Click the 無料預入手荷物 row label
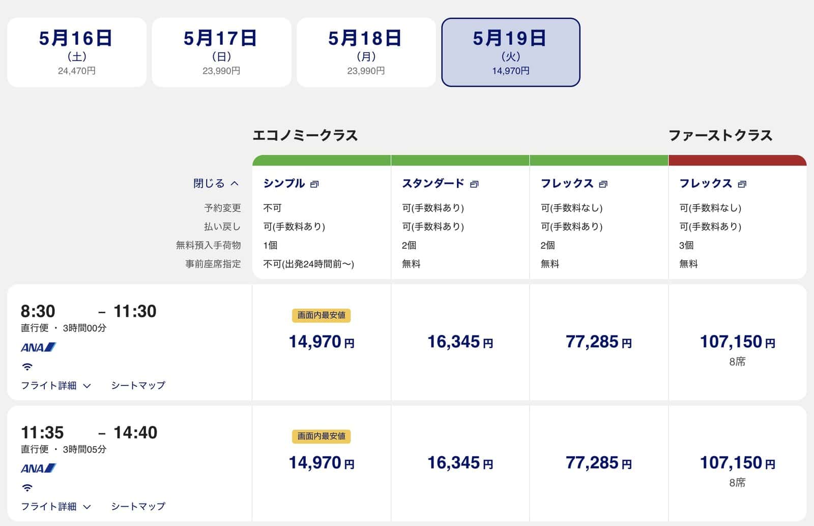 (208, 245)
